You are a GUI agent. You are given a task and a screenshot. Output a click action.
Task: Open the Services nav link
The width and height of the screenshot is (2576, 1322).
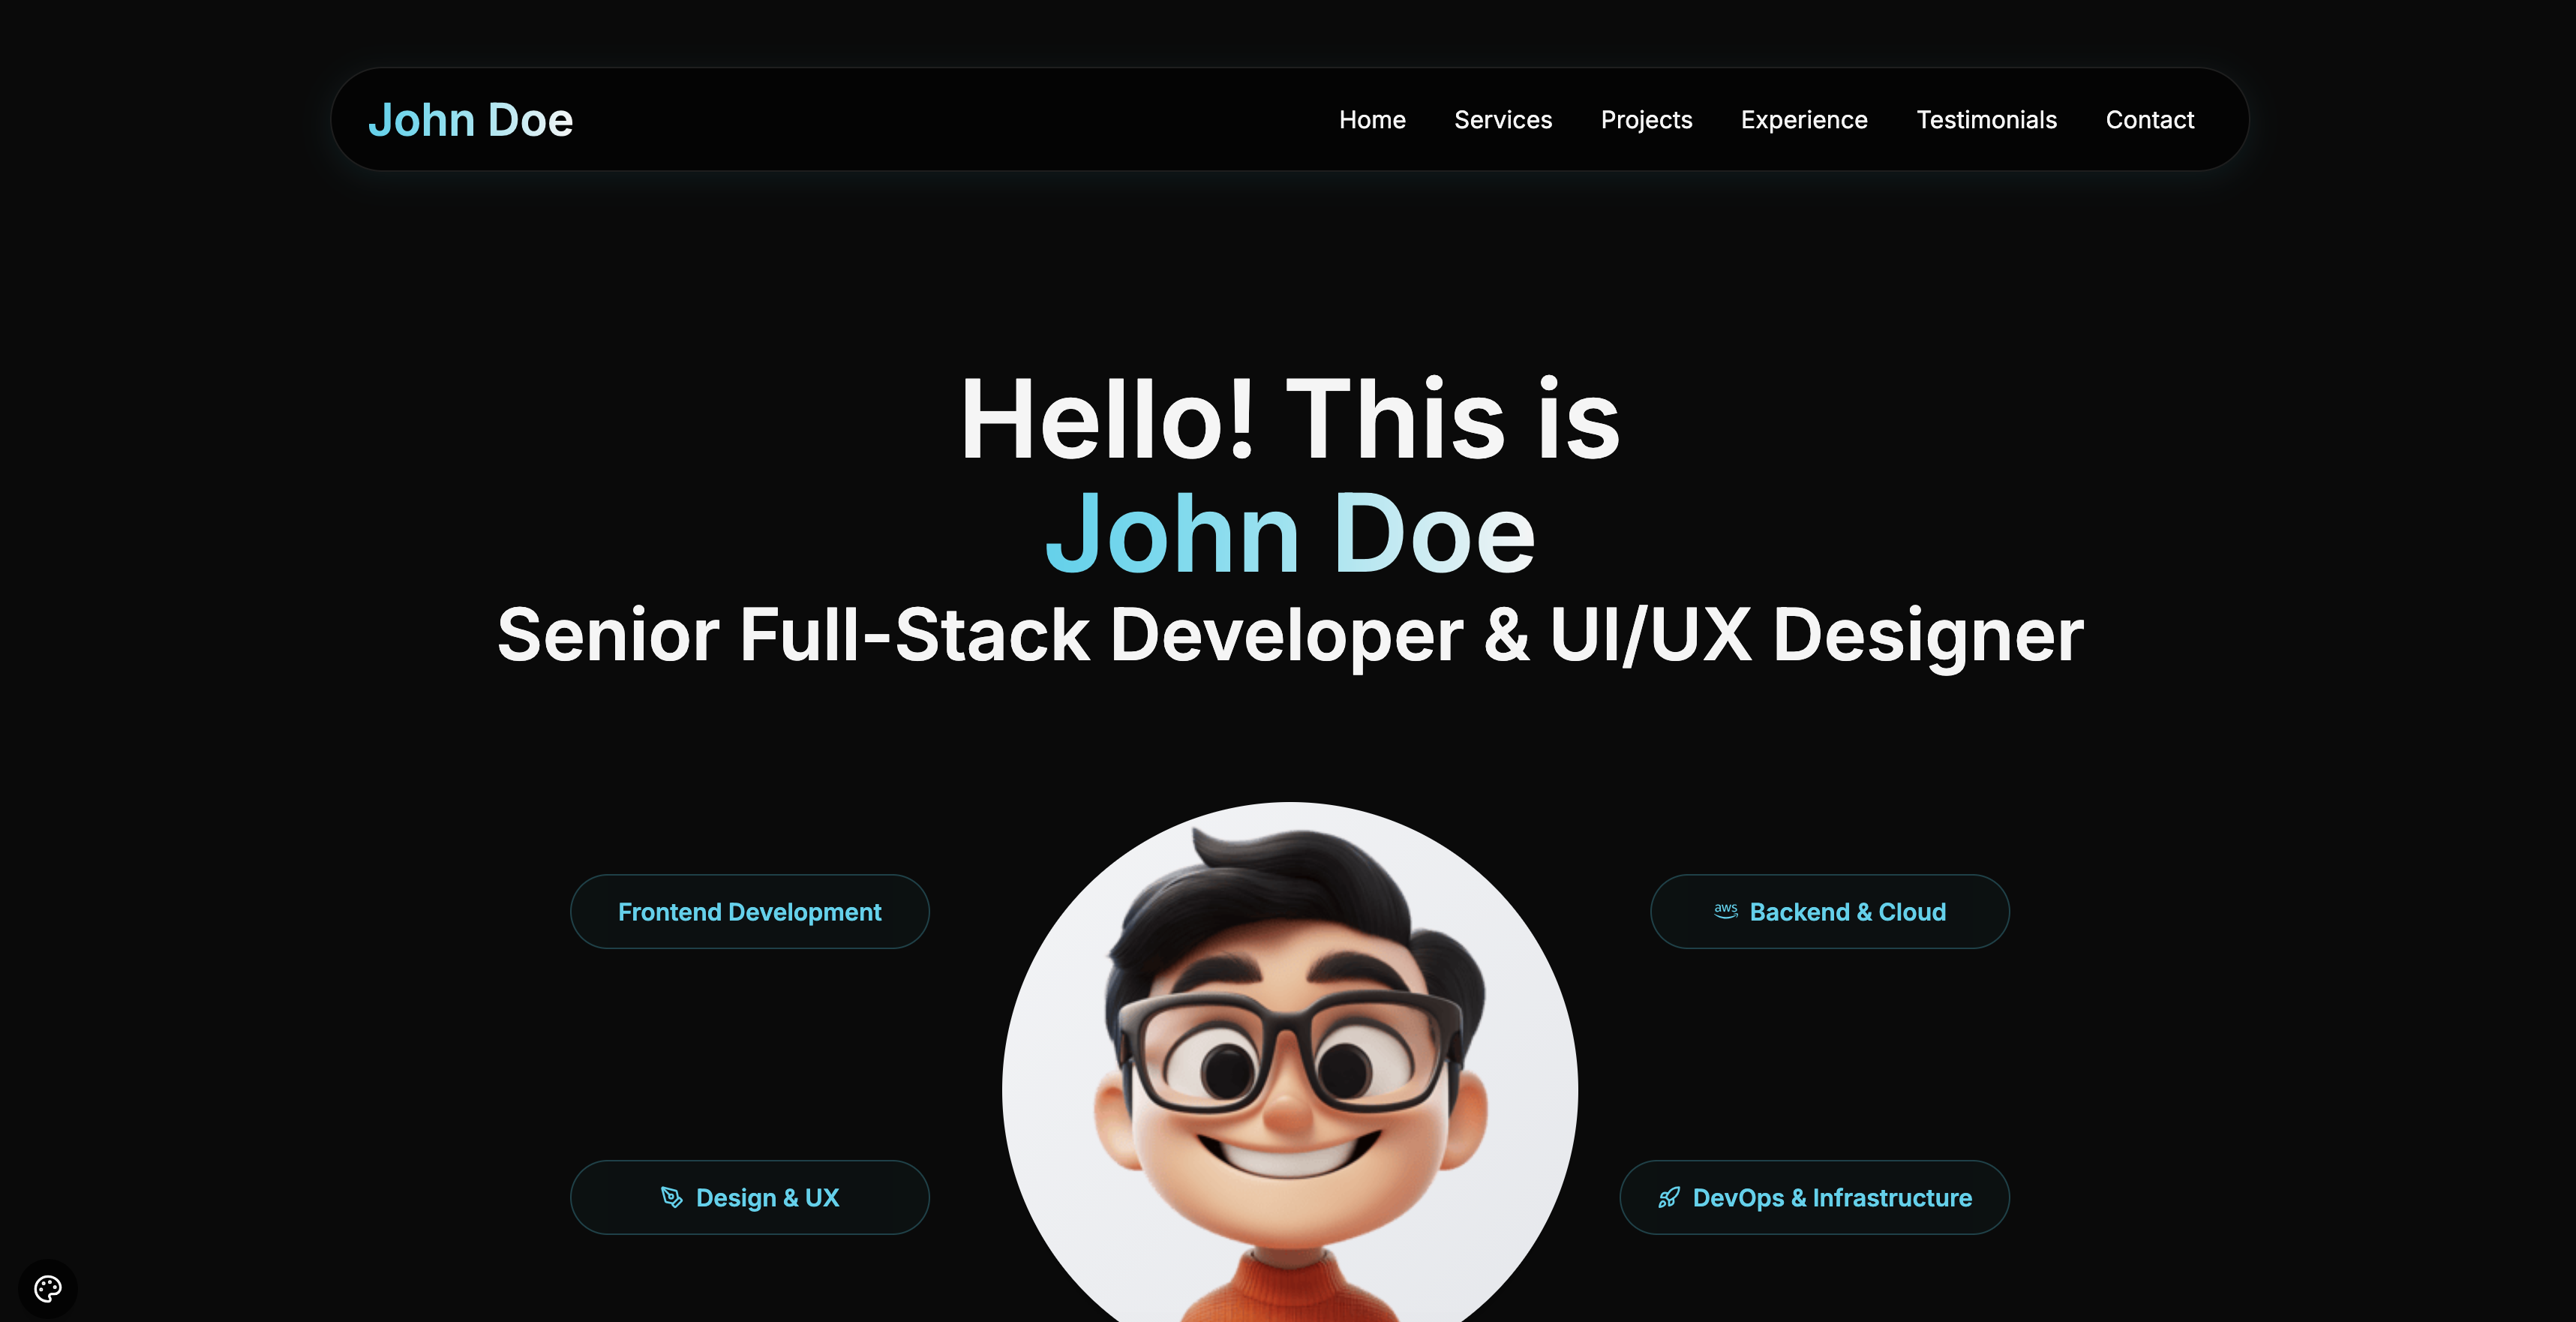pos(1503,120)
